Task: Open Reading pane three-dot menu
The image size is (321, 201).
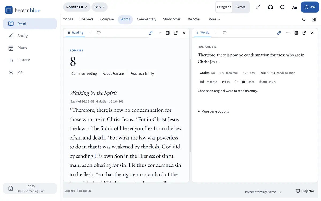Action: [159, 33]
